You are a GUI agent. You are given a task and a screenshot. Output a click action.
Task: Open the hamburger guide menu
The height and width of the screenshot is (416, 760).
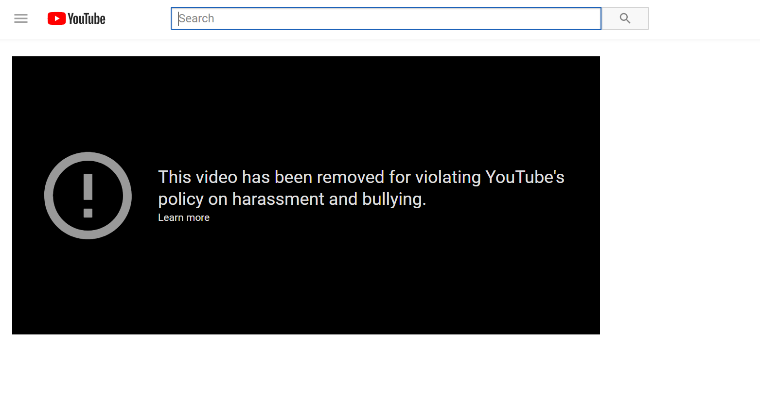click(21, 18)
